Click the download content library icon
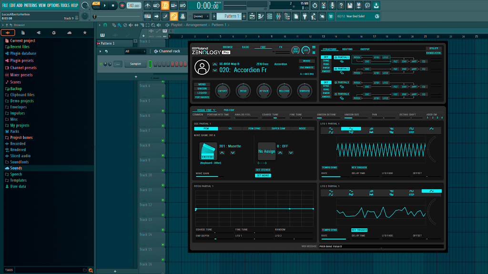Viewport: 488px width, 274px height. [x=376, y=5]
